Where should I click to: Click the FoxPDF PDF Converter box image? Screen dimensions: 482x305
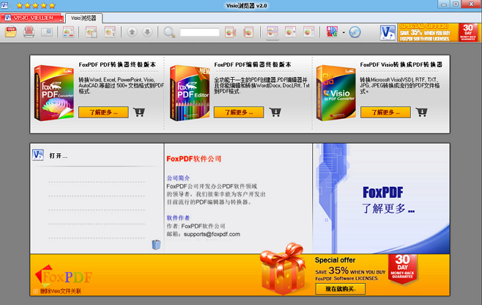point(54,93)
